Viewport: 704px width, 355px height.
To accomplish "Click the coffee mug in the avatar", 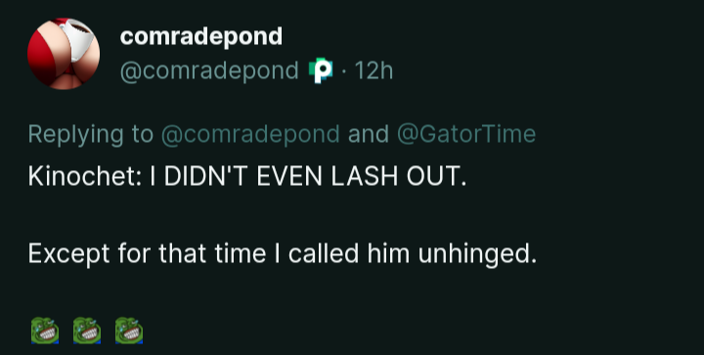I will click(77, 38).
